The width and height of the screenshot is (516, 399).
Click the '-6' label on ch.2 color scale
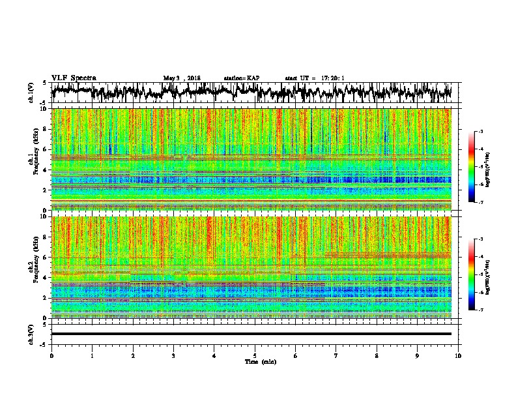pyautogui.click(x=480, y=292)
